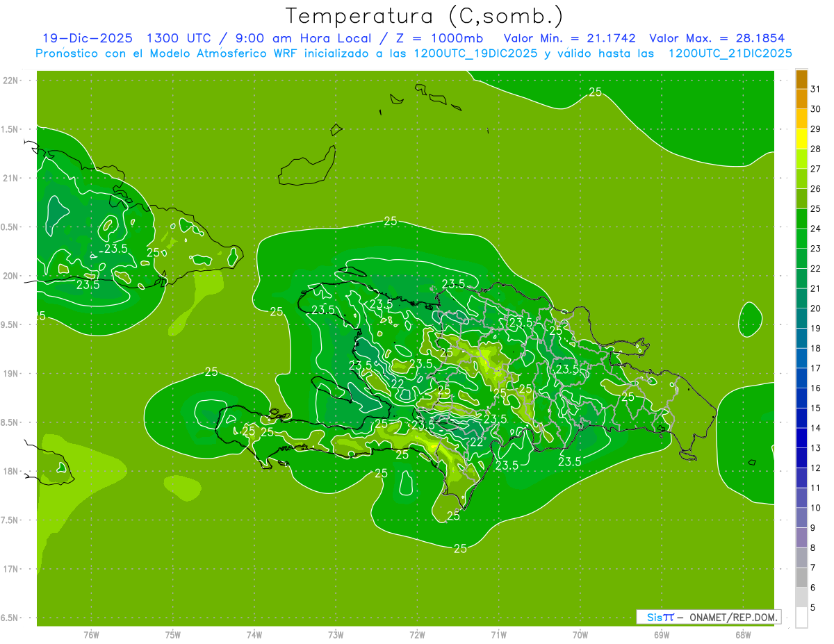The image size is (834, 644).
Task: Click the '21N' latitude axis label
Action: tap(11, 178)
